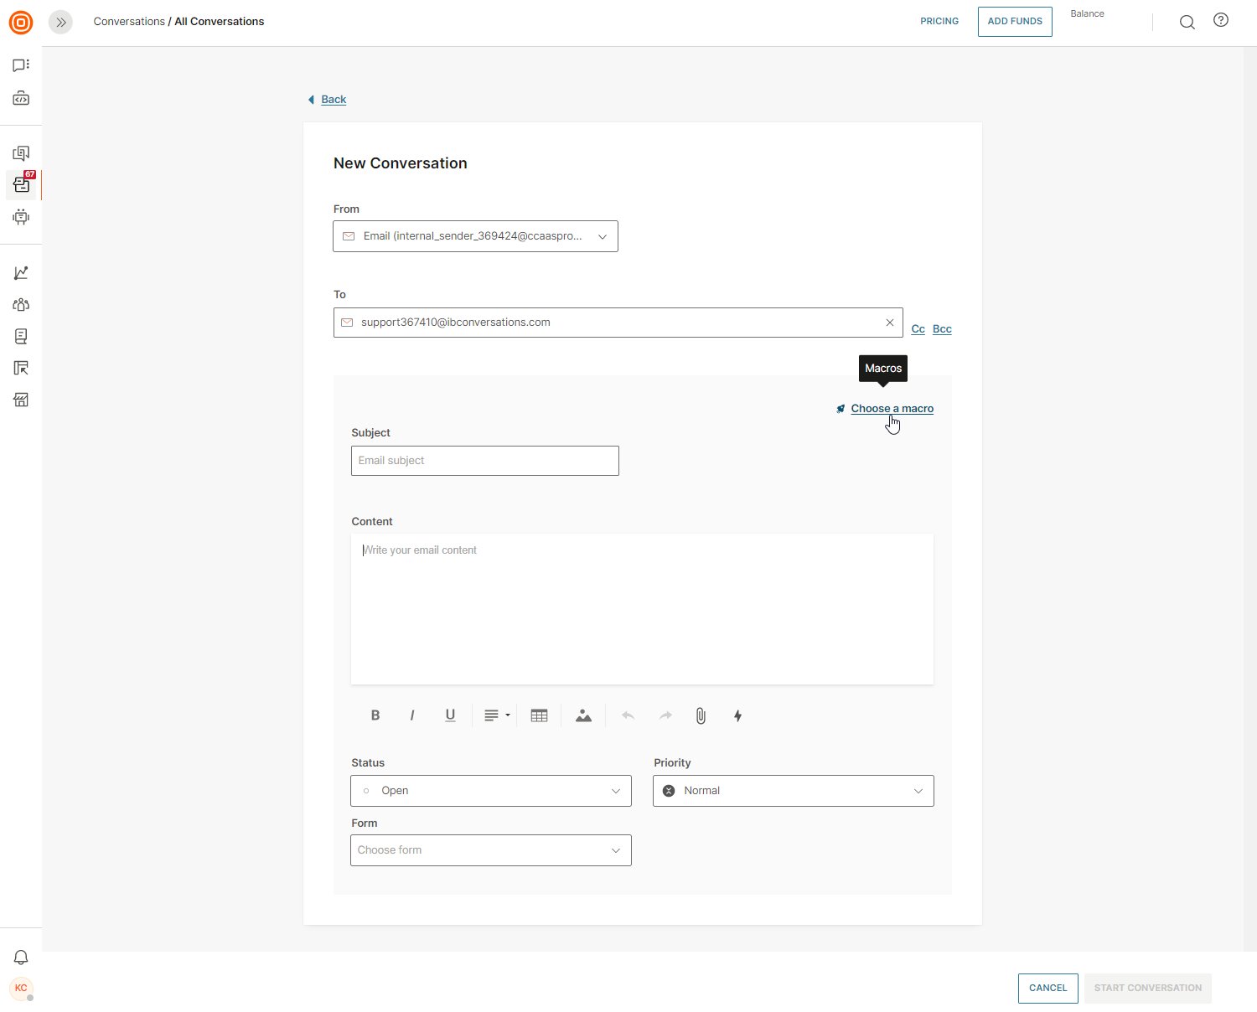
Task: Clear the recipient email address
Action: [890, 323]
